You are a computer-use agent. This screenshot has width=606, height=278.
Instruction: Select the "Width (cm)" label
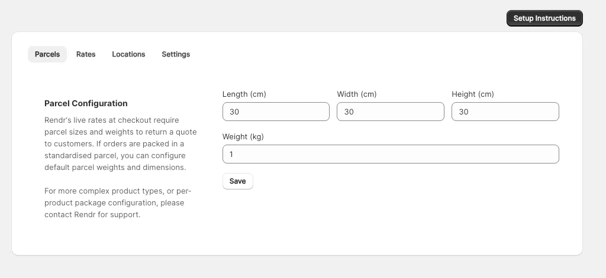click(x=357, y=94)
